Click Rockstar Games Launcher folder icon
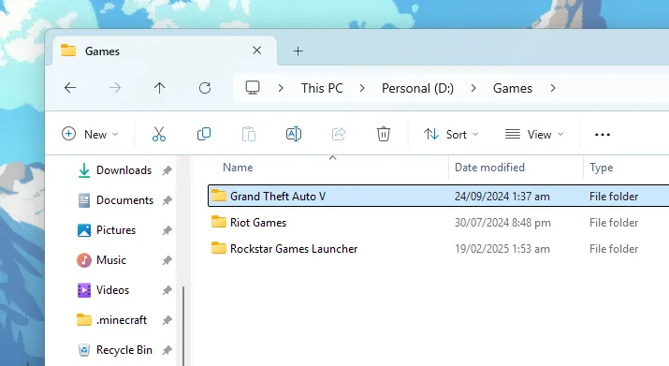 pyautogui.click(x=218, y=248)
